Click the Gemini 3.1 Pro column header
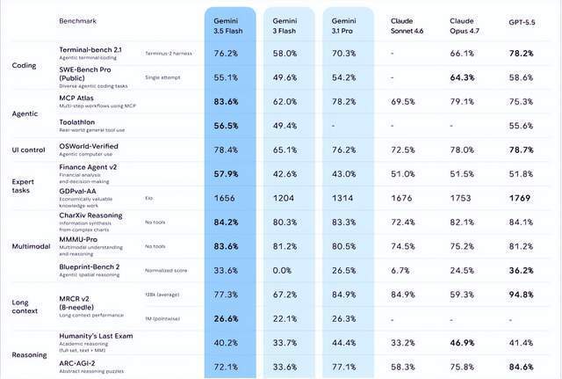Image resolution: width=562 pixels, height=379 pixels. [343, 26]
